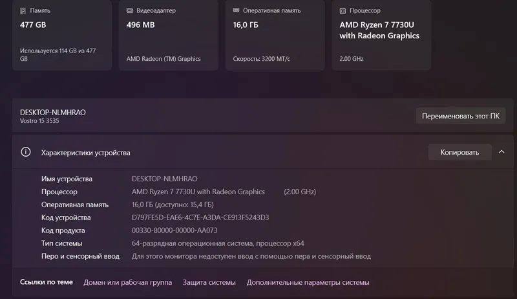Screen dimensions: 517x299
Task: Collapse the Характеристики устройства section chevron
Action: click(x=501, y=152)
